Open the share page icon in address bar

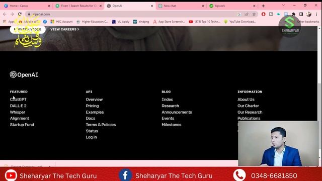(247, 14)
